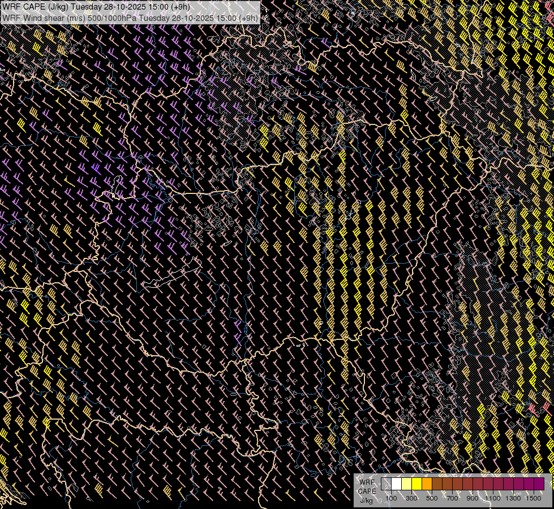Click the J/kg unit label in legend
The width and height of the screenshot is (554, 509).
pos(366,501)
